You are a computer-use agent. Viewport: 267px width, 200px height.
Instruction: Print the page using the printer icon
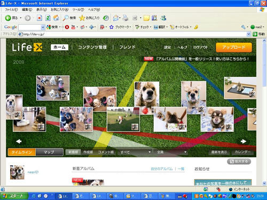point(125,18)
